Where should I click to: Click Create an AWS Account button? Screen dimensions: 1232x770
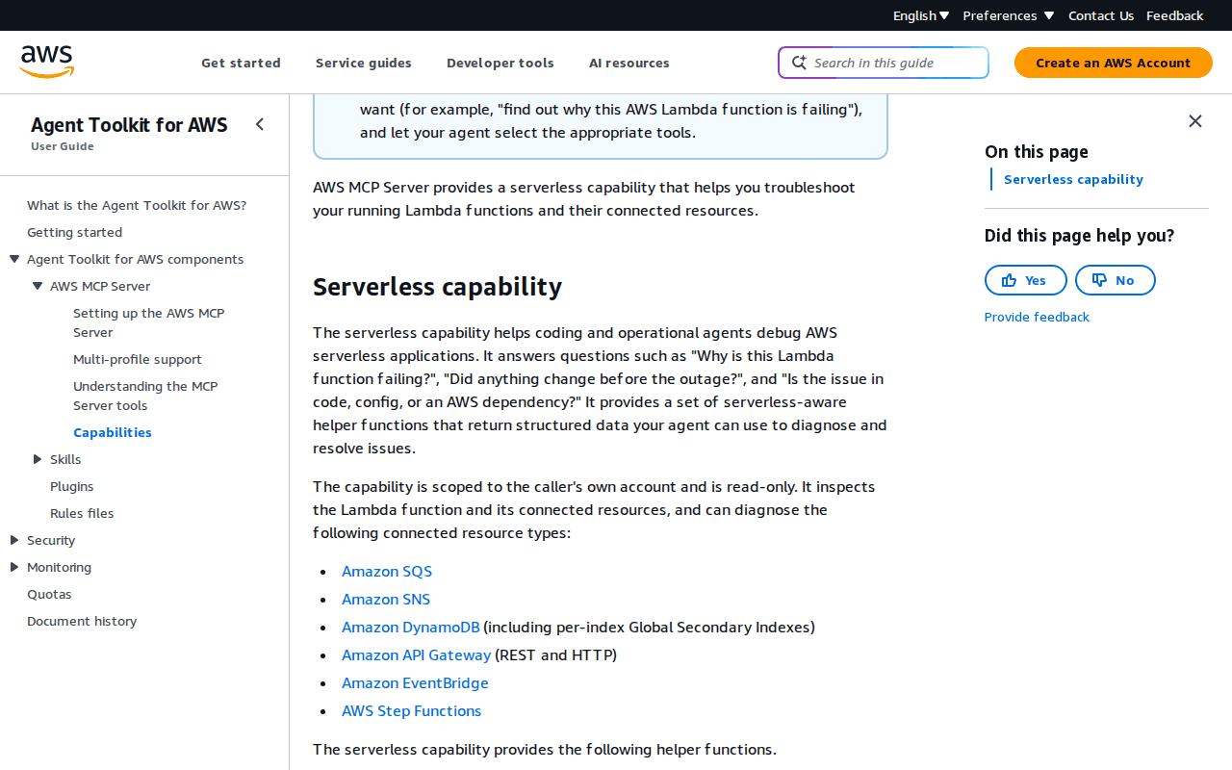click(x=1114, y=63)
